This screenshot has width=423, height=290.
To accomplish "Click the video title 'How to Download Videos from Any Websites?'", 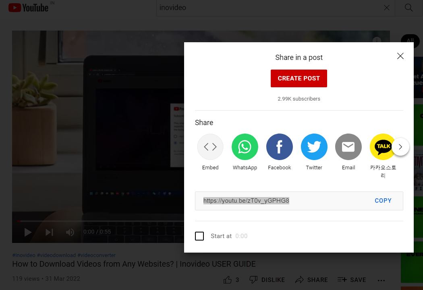I will coord(134,264).
